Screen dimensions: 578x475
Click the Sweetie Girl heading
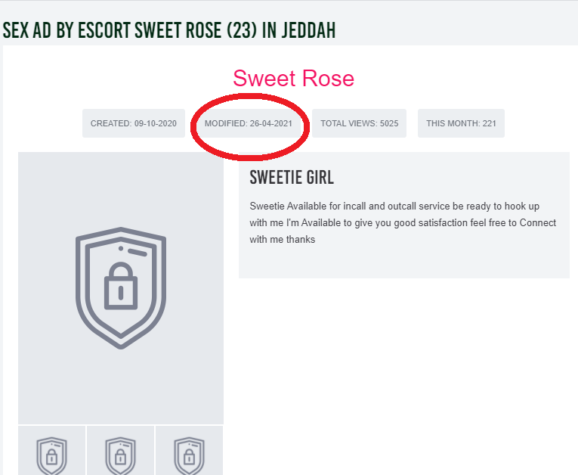pos(292,178)
